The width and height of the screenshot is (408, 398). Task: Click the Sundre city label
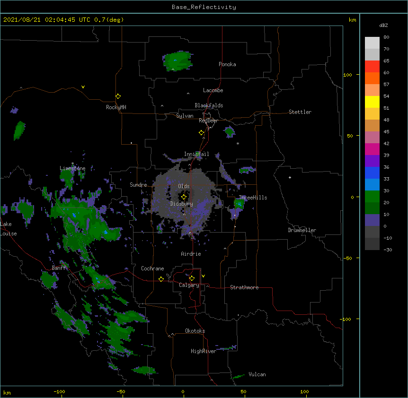pos(138,185)
